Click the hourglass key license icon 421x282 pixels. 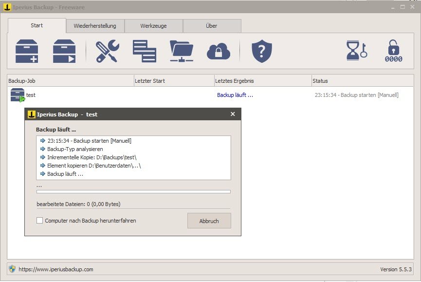[357, 51]
